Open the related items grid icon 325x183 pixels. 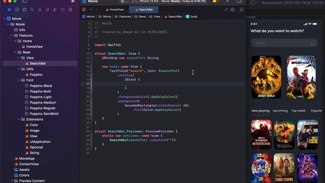click(84, 10)
